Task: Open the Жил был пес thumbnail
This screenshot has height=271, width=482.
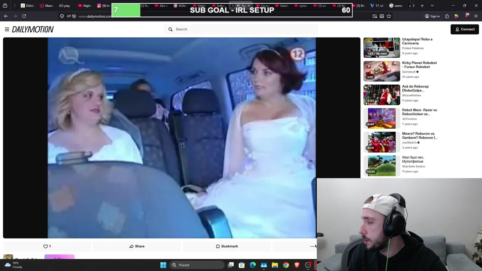Action: coord(381,166)
